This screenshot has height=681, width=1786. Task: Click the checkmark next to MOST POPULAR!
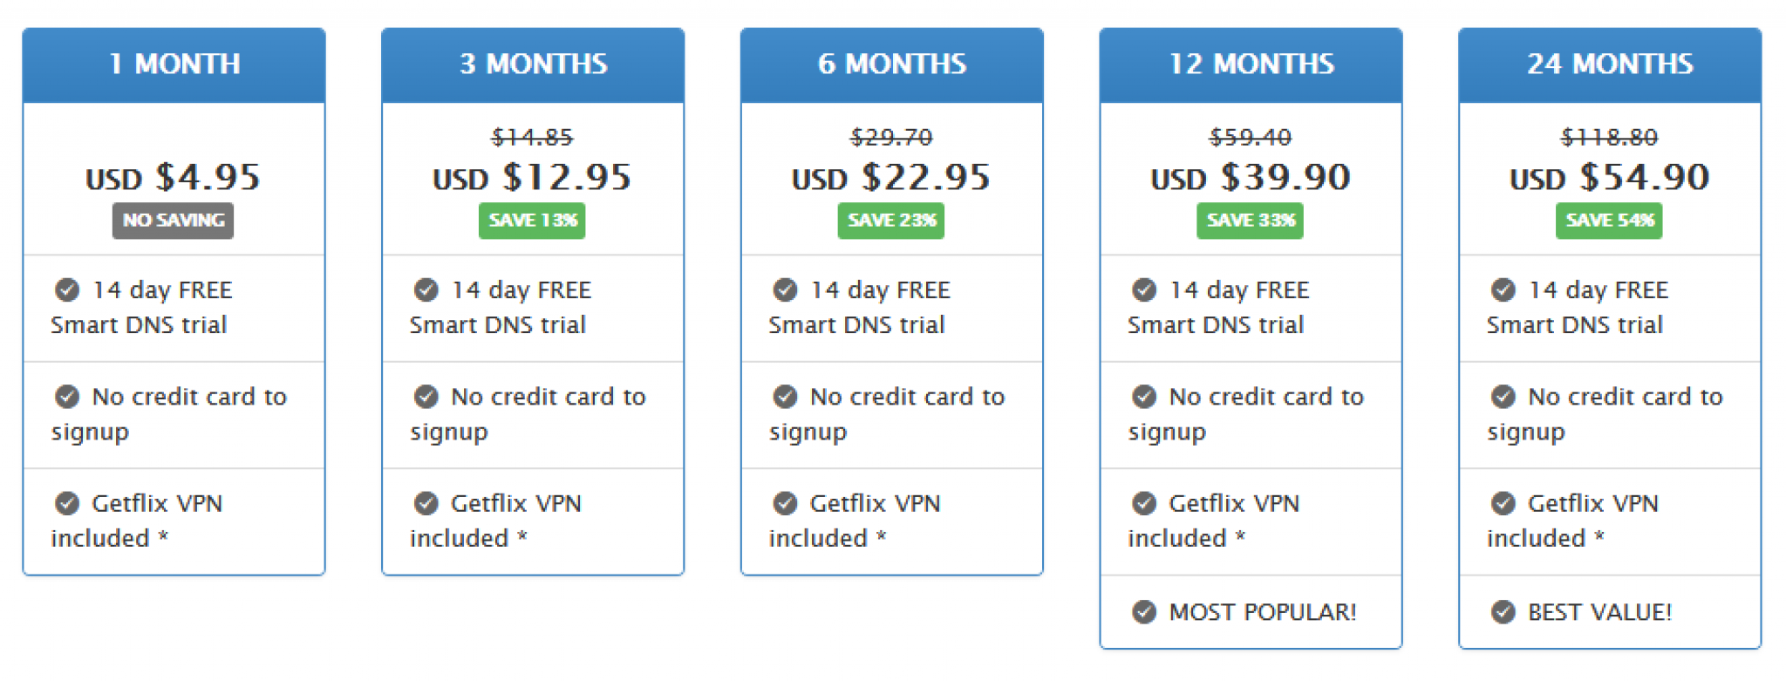coord(1144,612)
